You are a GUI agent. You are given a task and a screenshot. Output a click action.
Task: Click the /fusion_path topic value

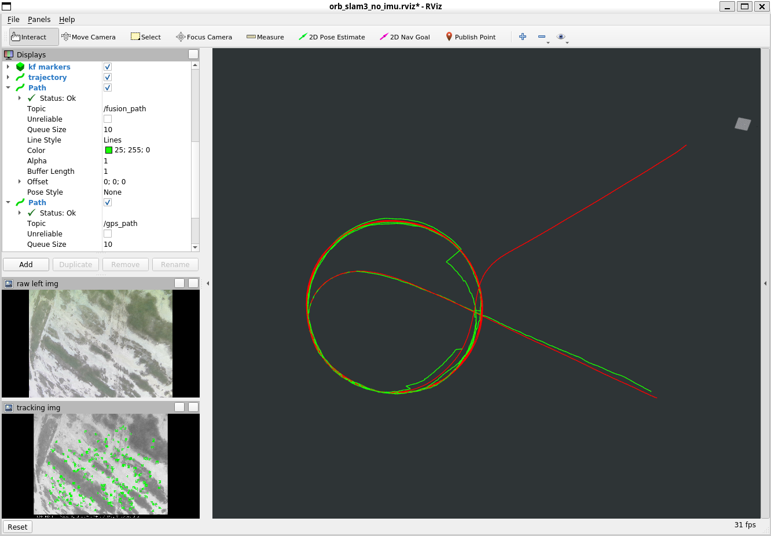point(124,108)
